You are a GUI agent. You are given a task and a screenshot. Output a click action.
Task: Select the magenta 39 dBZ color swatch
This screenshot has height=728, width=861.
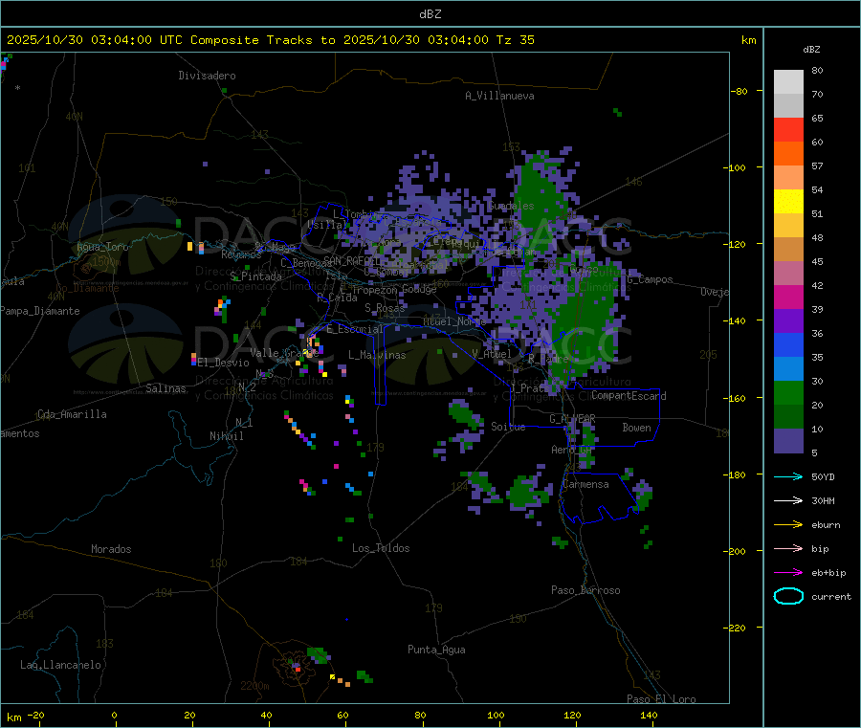point(788,297)
